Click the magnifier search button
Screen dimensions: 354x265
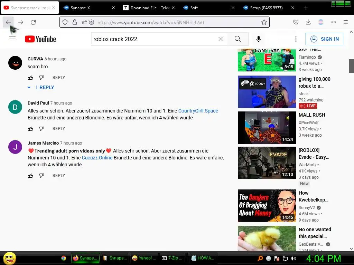[238, 39]
